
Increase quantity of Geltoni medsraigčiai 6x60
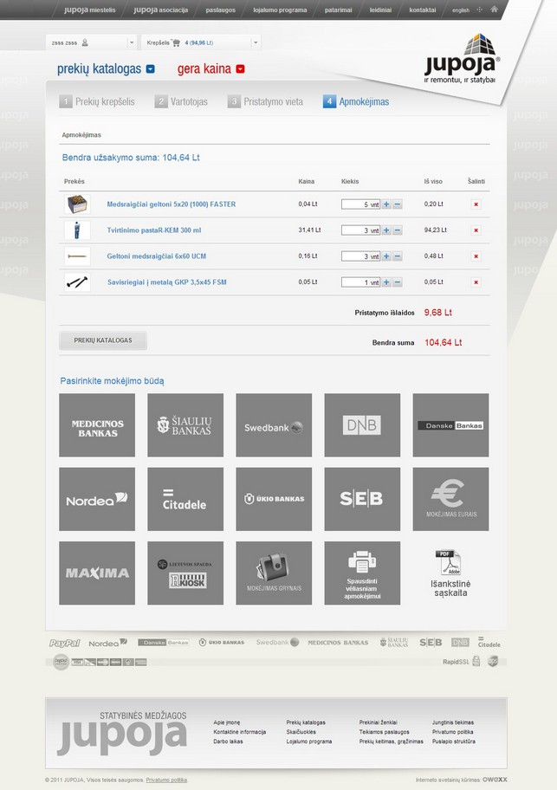[x=386, y=256]
